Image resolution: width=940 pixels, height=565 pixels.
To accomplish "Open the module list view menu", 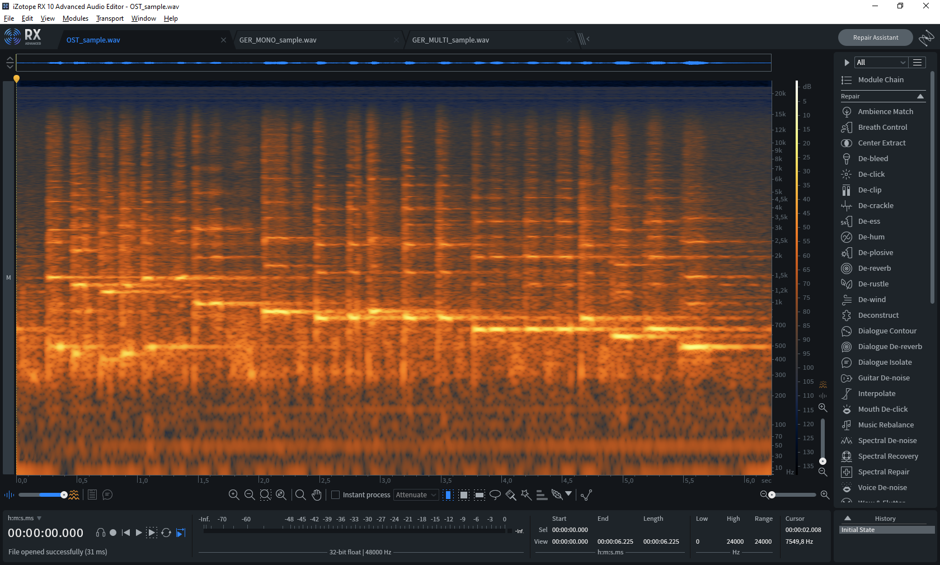I will coord(917,62).
